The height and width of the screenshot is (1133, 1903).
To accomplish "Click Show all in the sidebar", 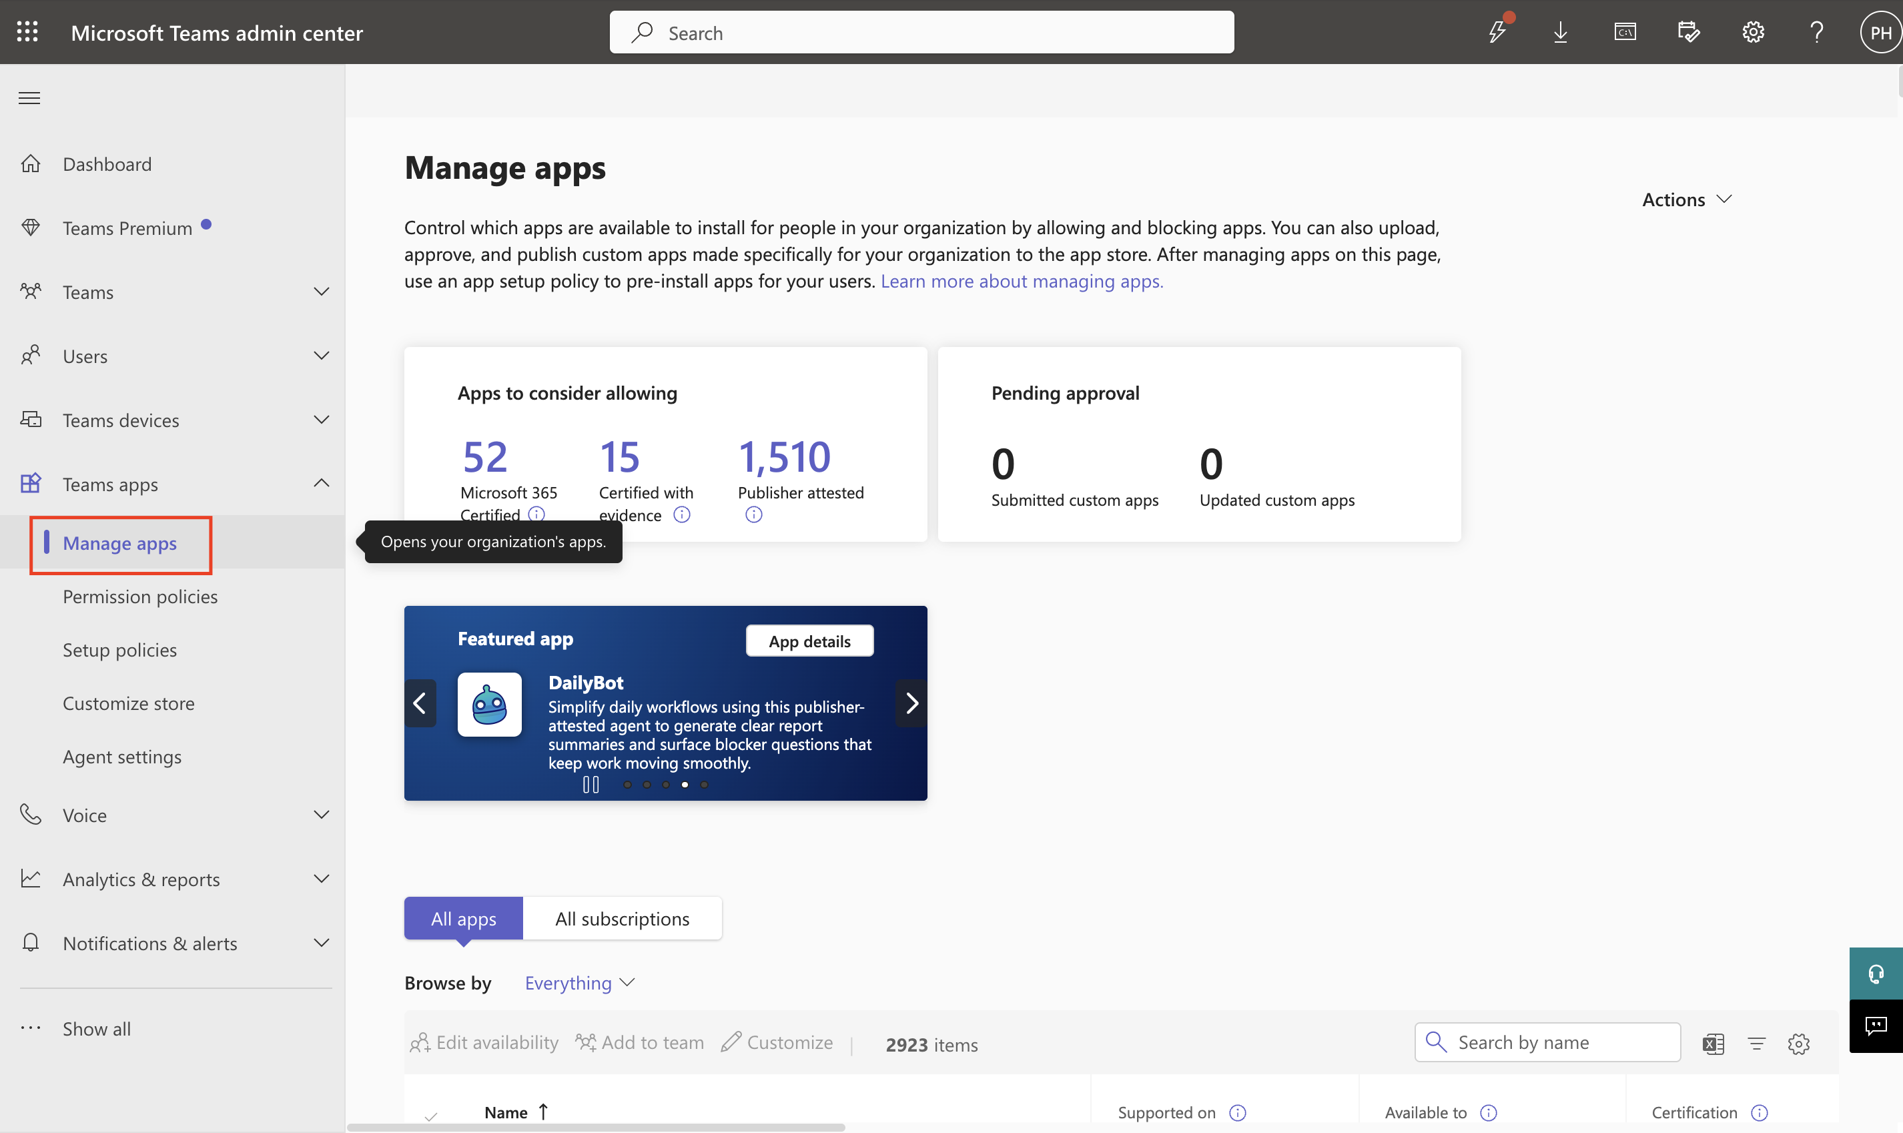I will 96,1028.
